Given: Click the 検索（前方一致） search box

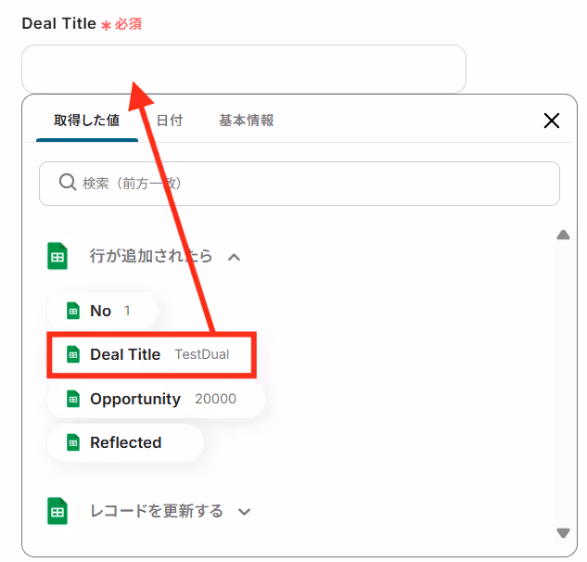Looking at the screenshot, I should pyautogui.click(x=300, y=184).
